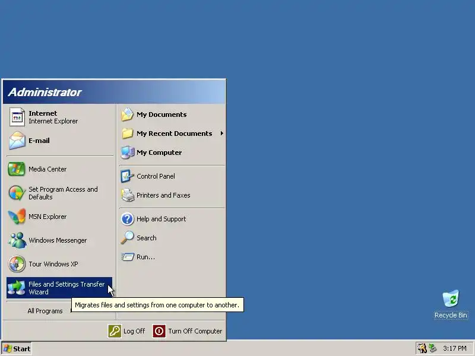Click the Start button
Viewport: 475px width, 356px height.
pyautogui.click(x=17, y=349)
